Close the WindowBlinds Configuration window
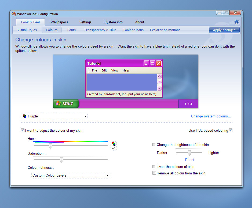The width and height of the screenshot is (252, 208). pos(235,13)
